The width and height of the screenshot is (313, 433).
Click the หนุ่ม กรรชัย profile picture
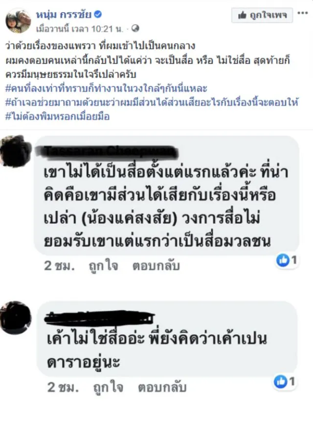pyautogui.click(x=18, y=21)
